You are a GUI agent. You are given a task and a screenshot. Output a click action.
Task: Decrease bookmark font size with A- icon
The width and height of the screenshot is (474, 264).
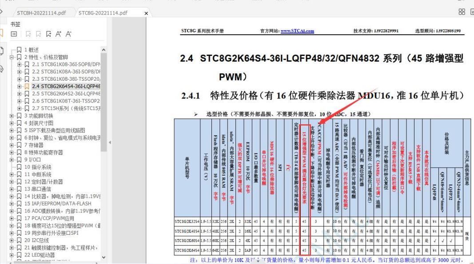pyautogui.click(x=68, y=34)
